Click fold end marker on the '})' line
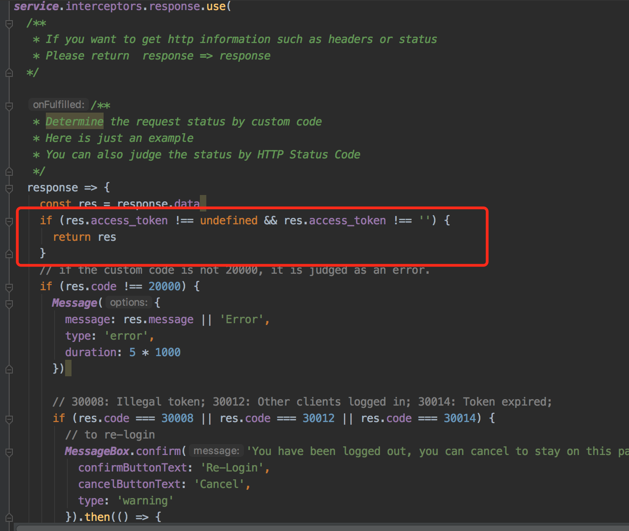 point(9,369)
